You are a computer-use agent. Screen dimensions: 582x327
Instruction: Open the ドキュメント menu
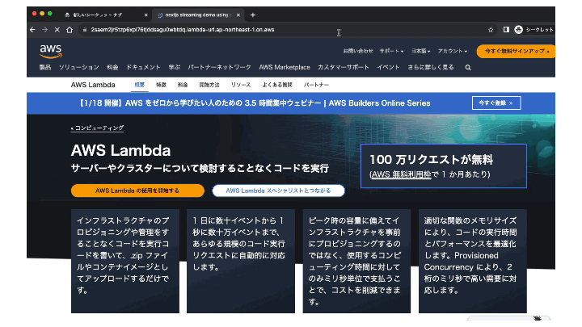click(143, 67)
